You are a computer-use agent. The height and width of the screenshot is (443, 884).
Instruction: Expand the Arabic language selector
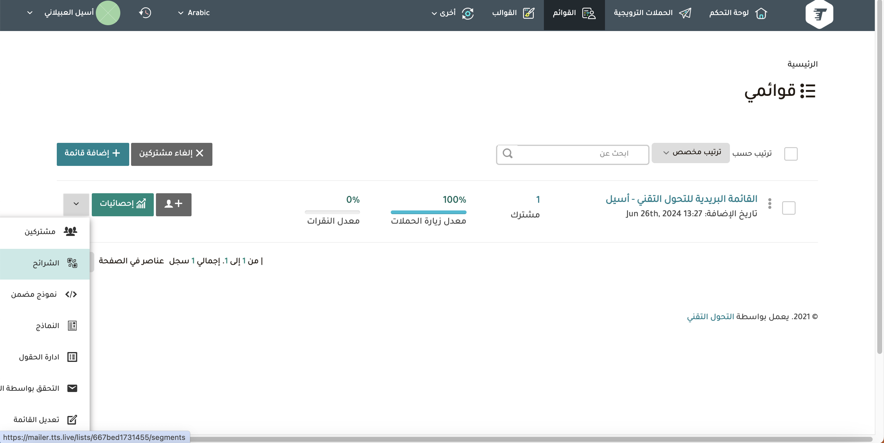[x=194, y=13]
